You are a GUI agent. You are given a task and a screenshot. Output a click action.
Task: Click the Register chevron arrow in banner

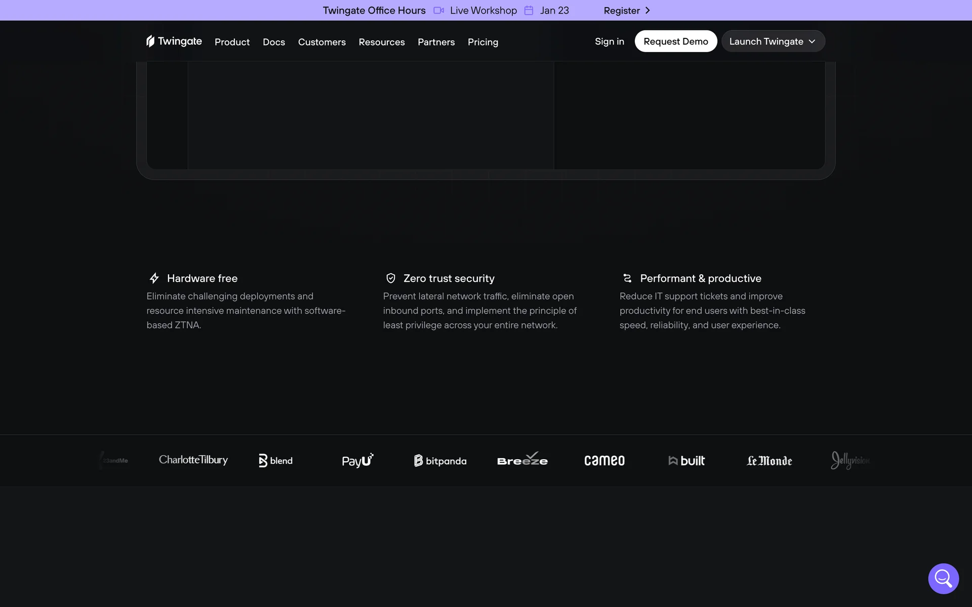pos(647,10)
